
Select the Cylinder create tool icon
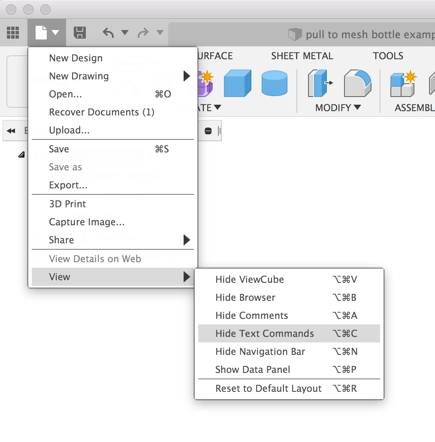[275, 83]
